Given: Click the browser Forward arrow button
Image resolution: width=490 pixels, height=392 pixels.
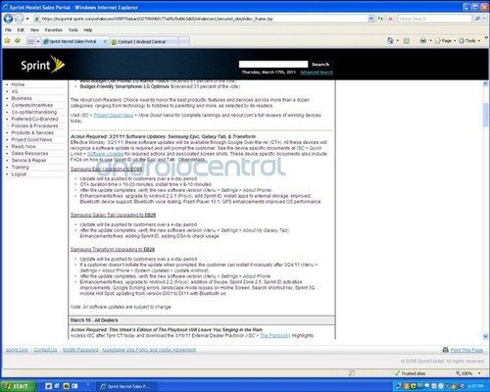Looking at the screenshot, I should 20,19.
